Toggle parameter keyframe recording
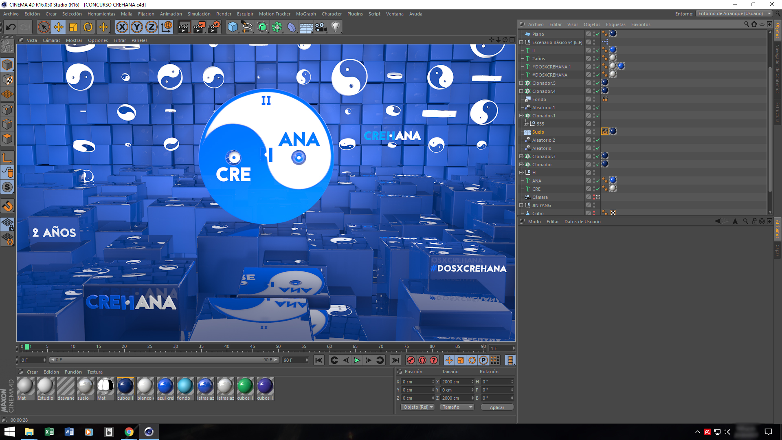 (x=483, y=360)
